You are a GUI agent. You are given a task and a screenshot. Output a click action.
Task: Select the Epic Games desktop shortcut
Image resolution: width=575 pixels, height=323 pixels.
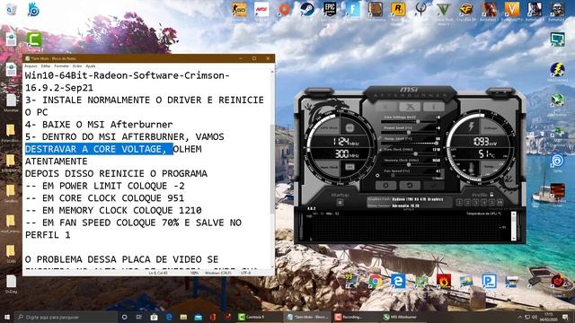point(330,10)
